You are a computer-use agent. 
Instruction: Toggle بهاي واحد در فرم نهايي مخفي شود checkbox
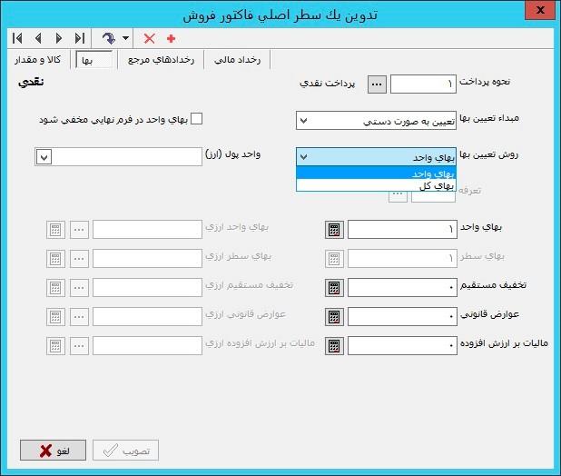[x=196, y=119]
